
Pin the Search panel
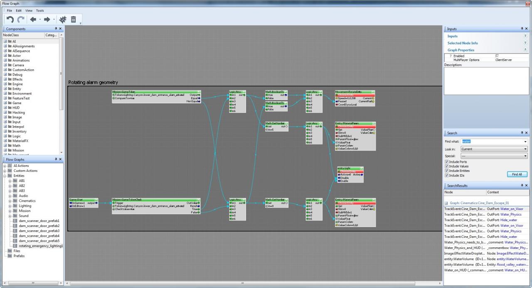522,133
